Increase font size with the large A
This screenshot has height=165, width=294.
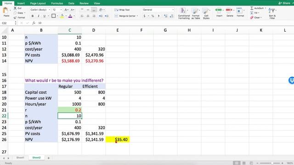[x=66, y=10]
